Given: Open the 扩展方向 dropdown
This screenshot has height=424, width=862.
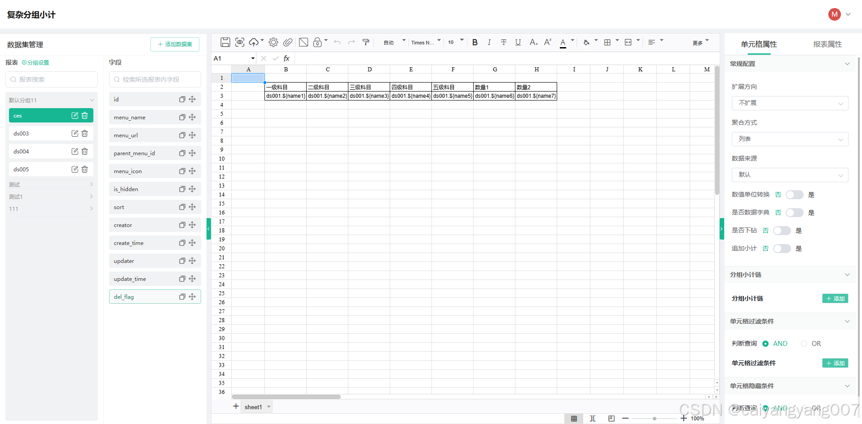Looking at the screenshot, I should pos(790,103).
